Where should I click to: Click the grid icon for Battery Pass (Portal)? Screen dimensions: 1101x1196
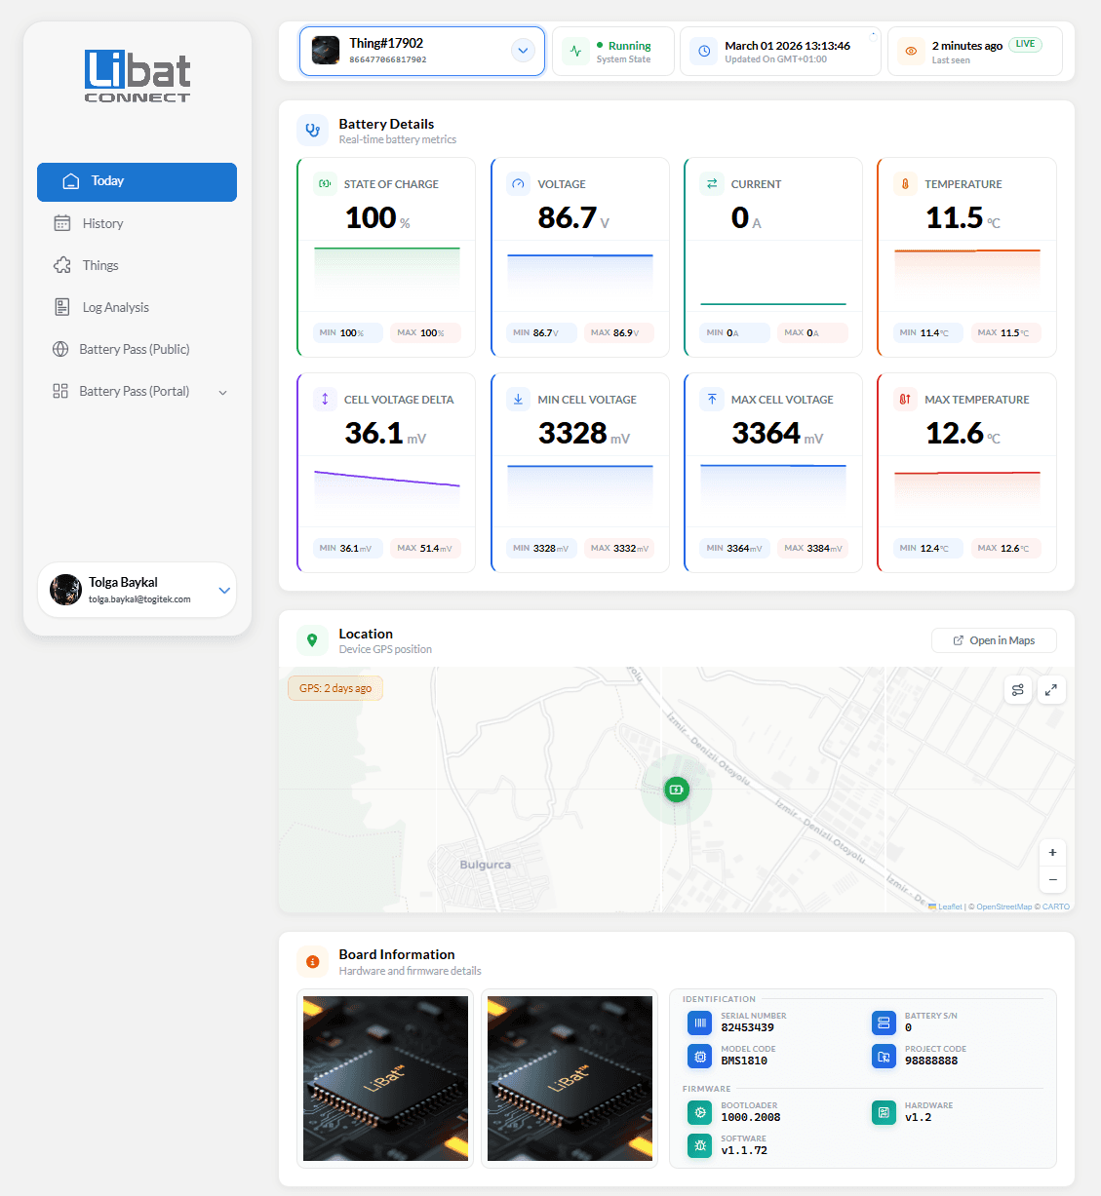coord(60,391)
